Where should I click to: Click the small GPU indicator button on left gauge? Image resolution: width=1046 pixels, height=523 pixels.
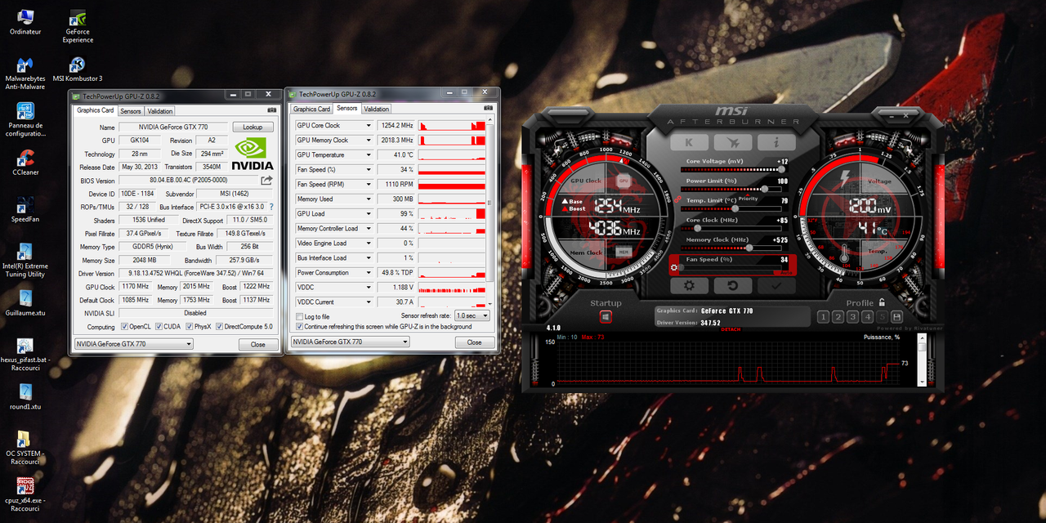[623, 180]
